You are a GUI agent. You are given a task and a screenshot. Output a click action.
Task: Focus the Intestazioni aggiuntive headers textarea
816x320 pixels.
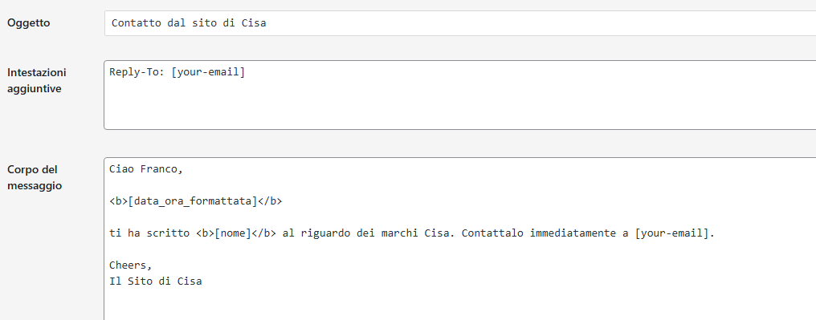click(x=460, y=95)
